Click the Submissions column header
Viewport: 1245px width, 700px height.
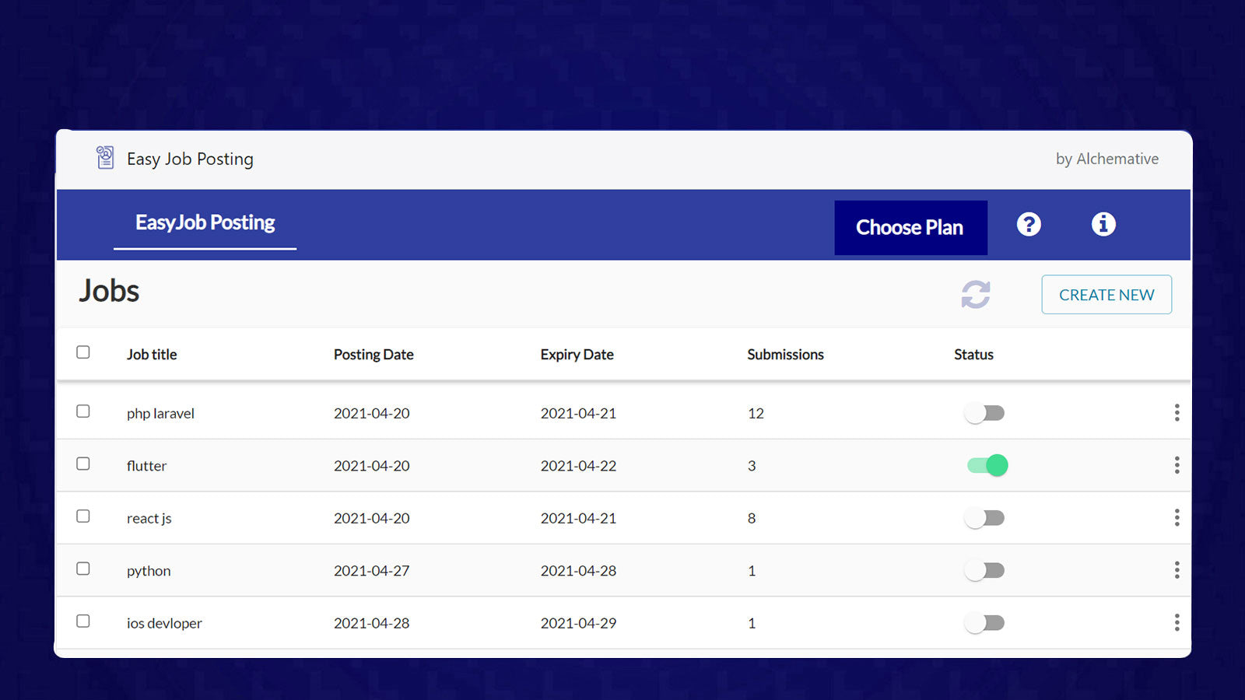click(x=785, y=355)
